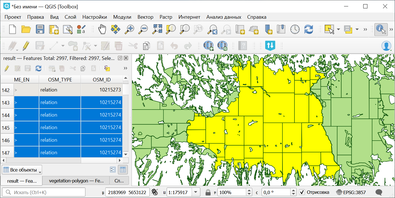Select the Zoom Out magnifier tool

pos(143,29)
